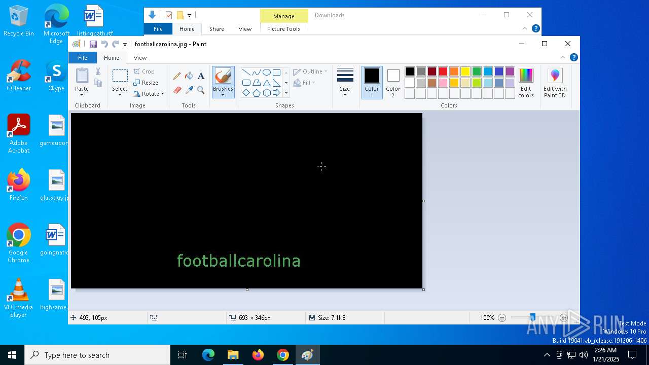
Task: Click the zoom slider handle
Action: [532, 318]
